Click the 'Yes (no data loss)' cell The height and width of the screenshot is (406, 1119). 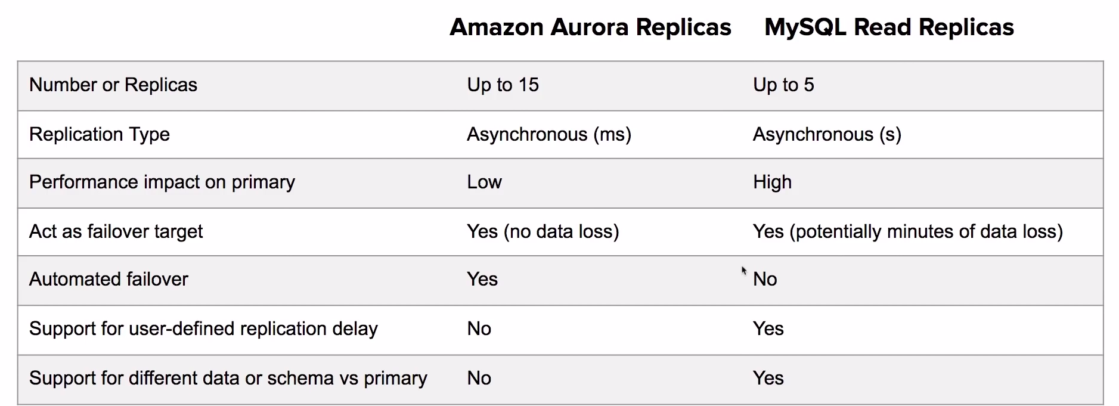tap(543, 231)
